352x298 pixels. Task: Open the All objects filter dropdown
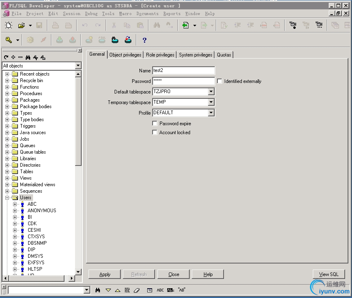(x=78, y=65)
